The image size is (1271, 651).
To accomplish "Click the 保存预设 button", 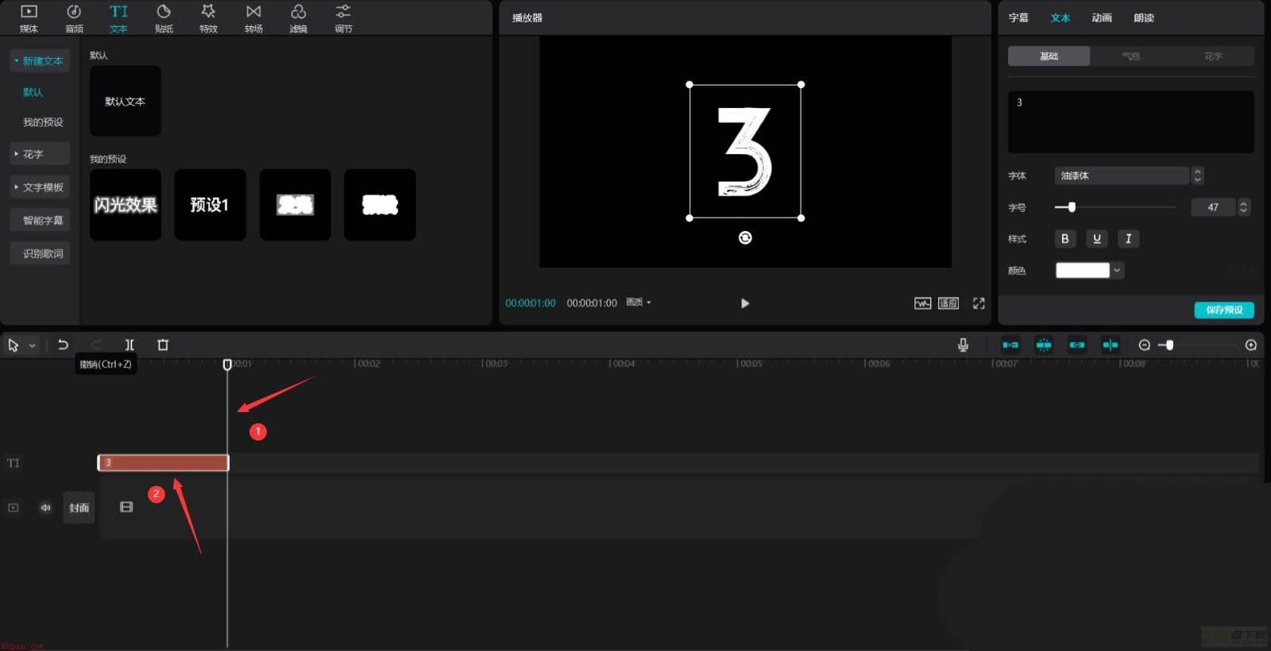I will click(x=1224, y=310).
